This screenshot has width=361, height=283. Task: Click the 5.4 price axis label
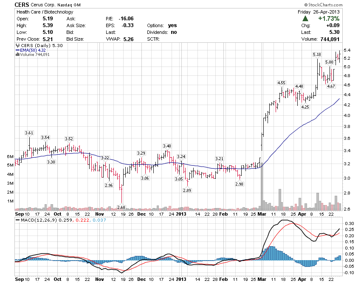(x=347, y=50)
